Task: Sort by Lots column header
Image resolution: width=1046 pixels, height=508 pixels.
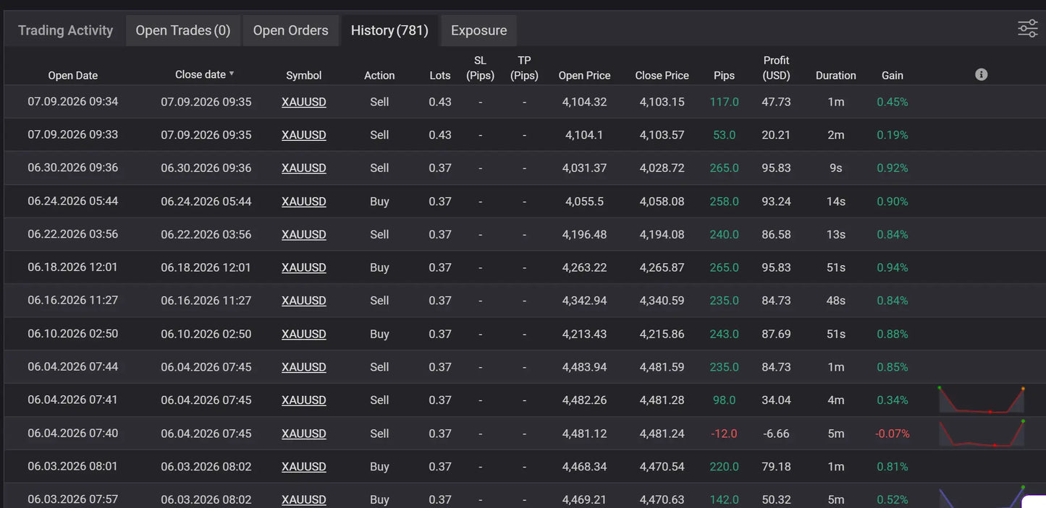Action: [439, 75]
